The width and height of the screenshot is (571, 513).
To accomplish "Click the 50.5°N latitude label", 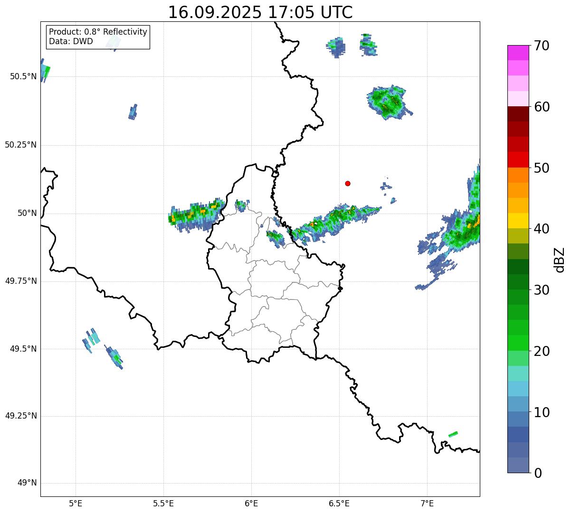I will pyautogui.click(x=23, y=76).
